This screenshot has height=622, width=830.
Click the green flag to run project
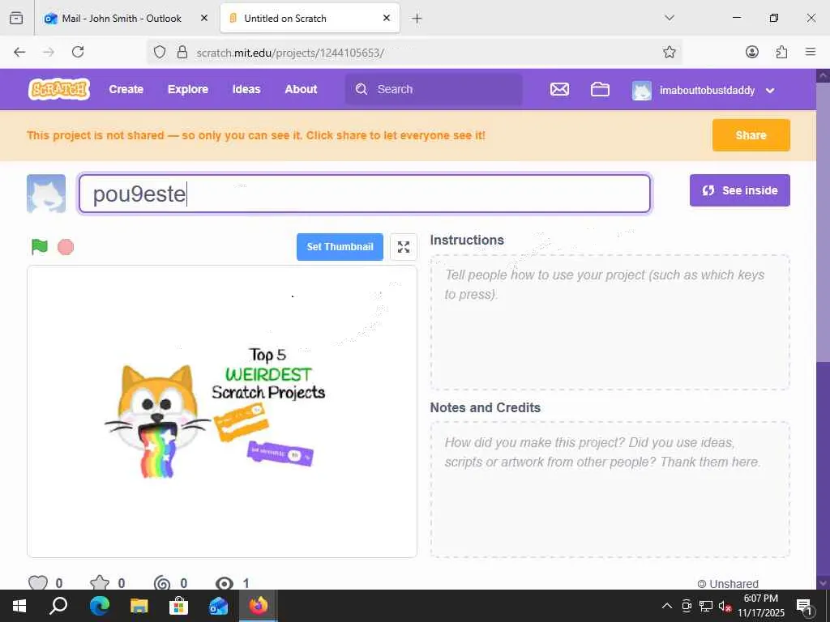(x=40, y=246)
